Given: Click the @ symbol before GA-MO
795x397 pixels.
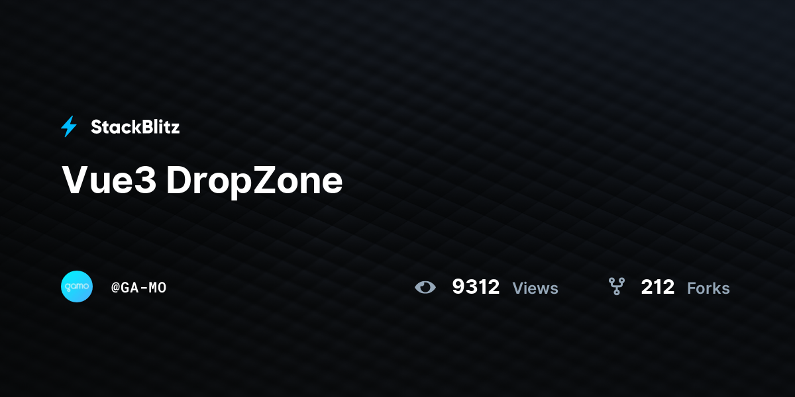Looking at the screenshot, I should coord(115,288).
